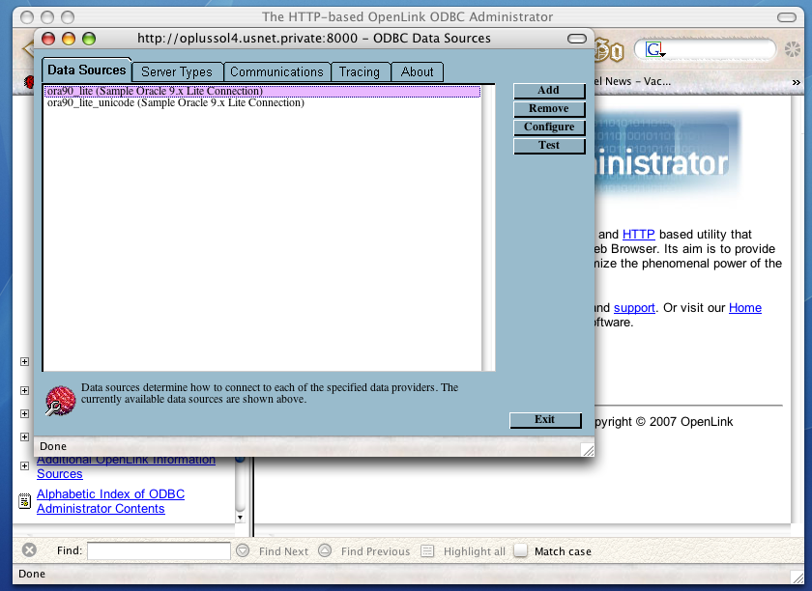Minimize the ODBC Data Sources window

(69, 39)
